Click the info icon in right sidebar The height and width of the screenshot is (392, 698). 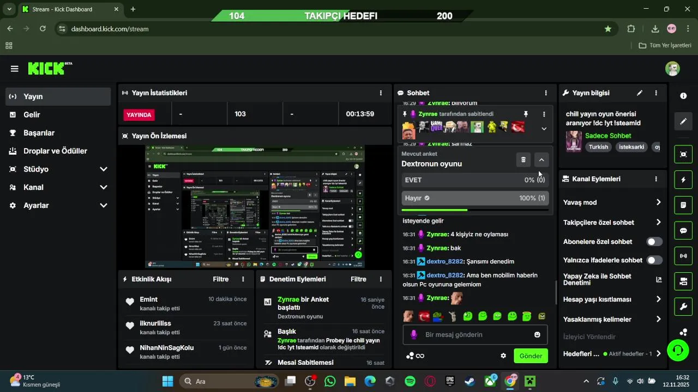[x=683, y=96]
